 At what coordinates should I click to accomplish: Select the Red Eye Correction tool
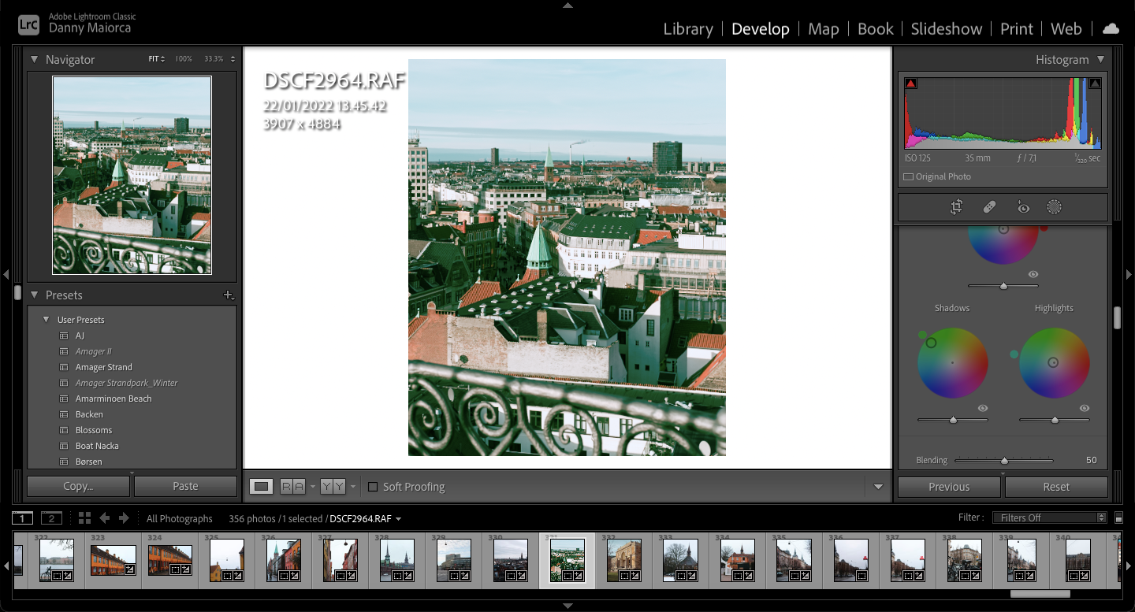(1021, 206)
